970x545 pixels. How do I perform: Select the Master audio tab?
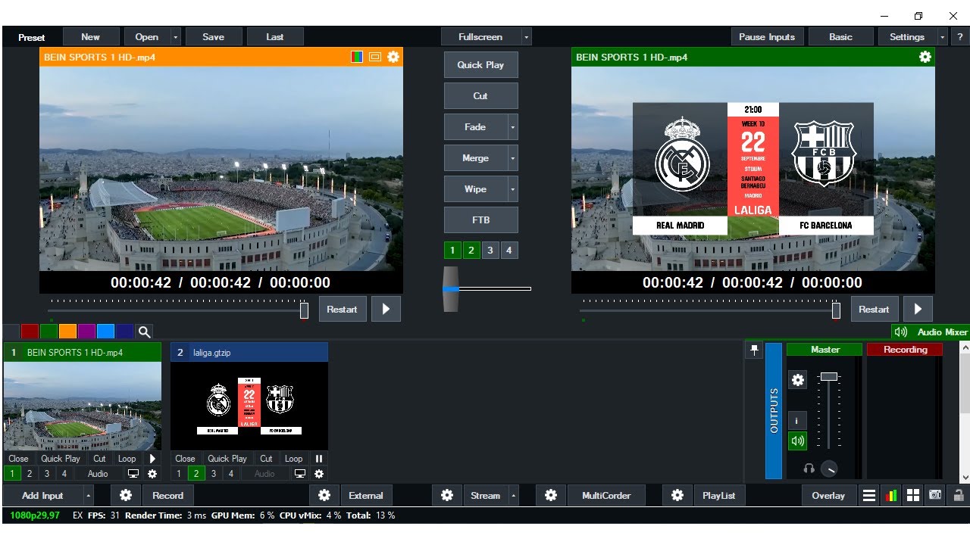pos(824,350)
